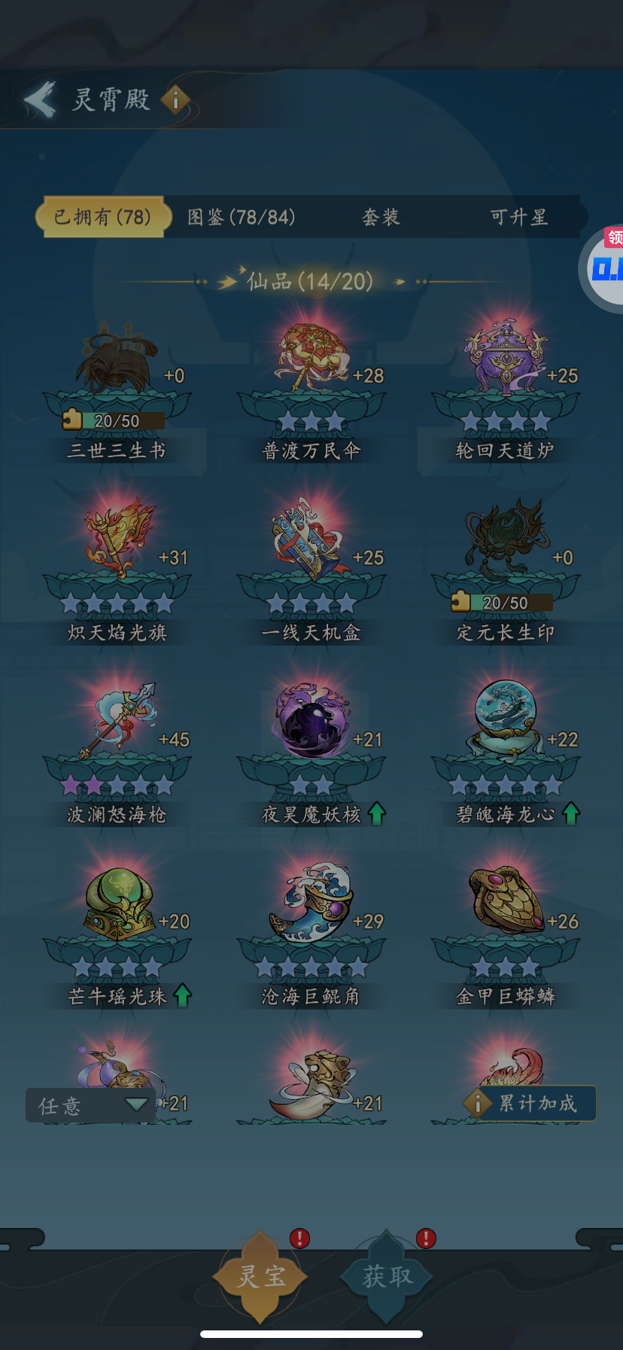This screenshot has height=1350, width=623.
Task: Open the 任意 filter dropdown
Action: click(91, 1105)
